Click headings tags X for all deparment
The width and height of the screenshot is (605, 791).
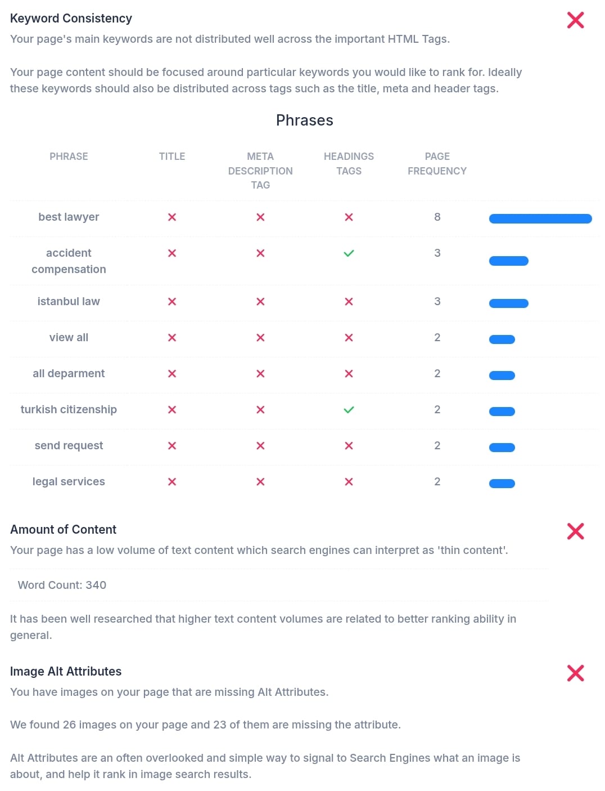(349, 374)
